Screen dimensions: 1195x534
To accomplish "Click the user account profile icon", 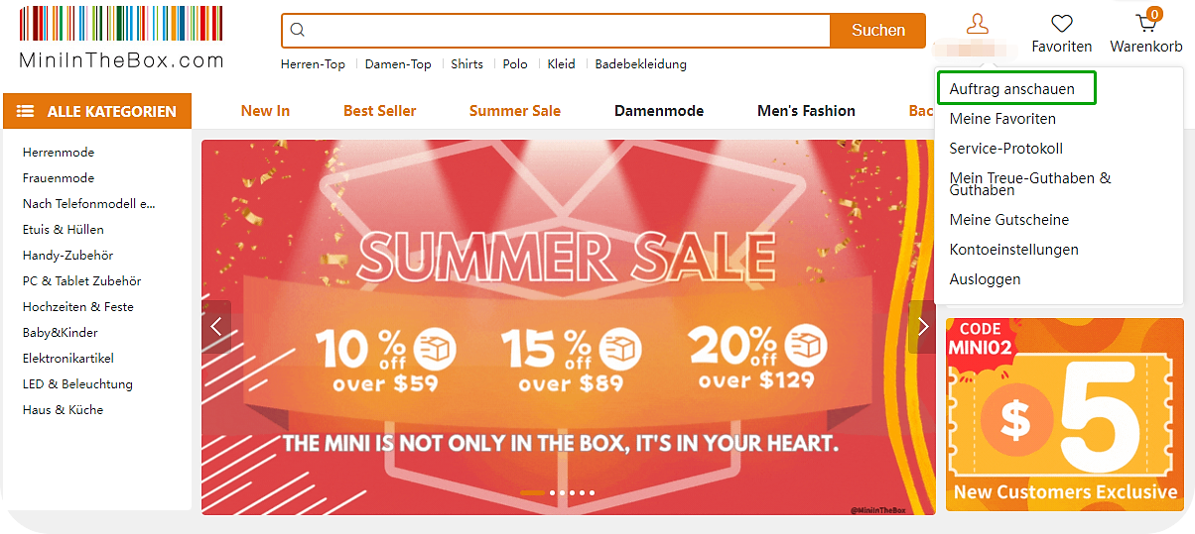I will click(x=978, y=25).
